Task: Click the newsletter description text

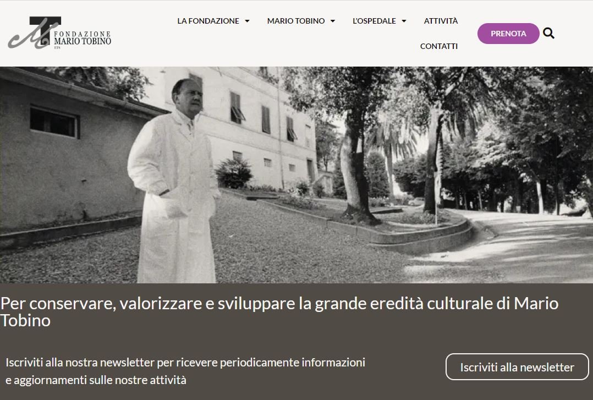Action: point(185,371)
